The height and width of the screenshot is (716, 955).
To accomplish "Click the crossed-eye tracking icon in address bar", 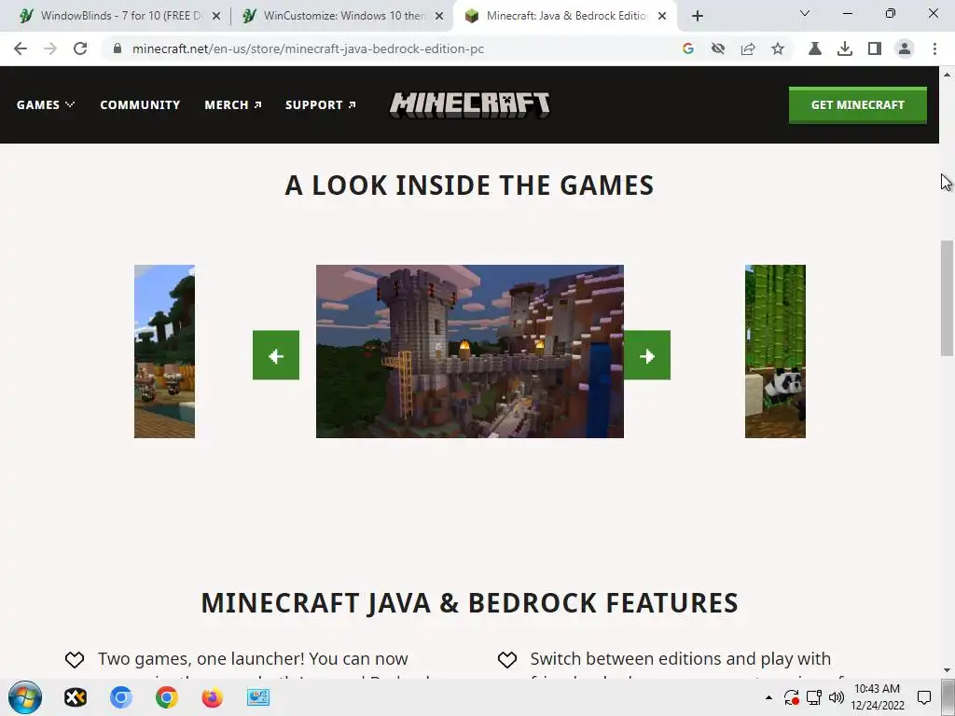I will [x=718, y=48].
